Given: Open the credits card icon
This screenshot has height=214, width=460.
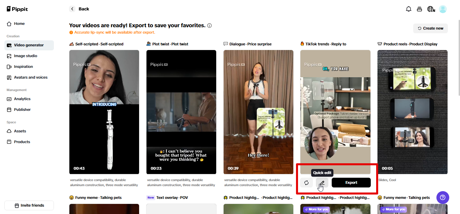Looking at the screenshot, I should tap(419, 9).
